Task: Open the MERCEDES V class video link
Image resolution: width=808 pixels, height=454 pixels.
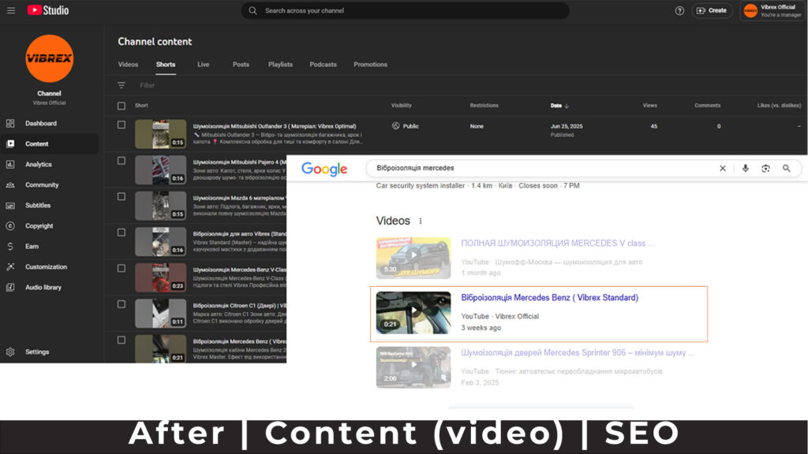Action: tap(557, 244)
